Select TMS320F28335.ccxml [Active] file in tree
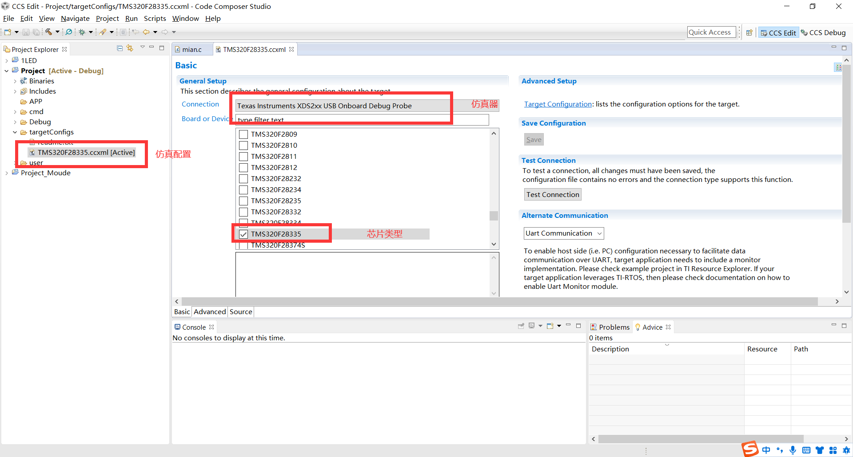This screenshot has width=853, height=457. point(83,153)
